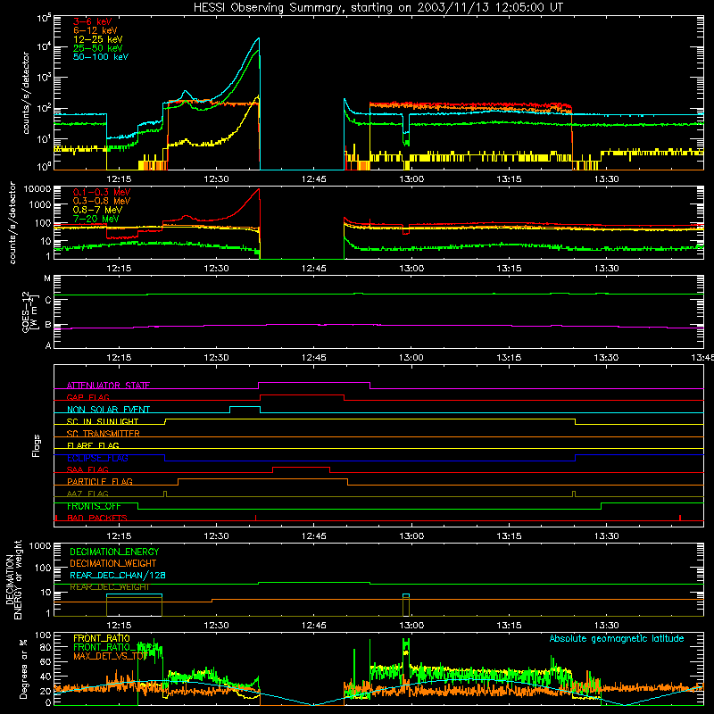This screenshot has width=714, height=714.
Task: Click the 13:45 time label
Action: click(x=702, y=358)
